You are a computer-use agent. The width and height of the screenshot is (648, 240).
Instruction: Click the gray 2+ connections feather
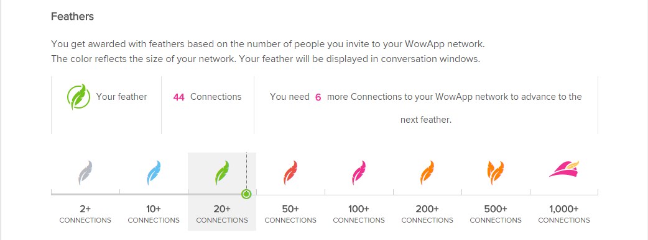[85, 173]
